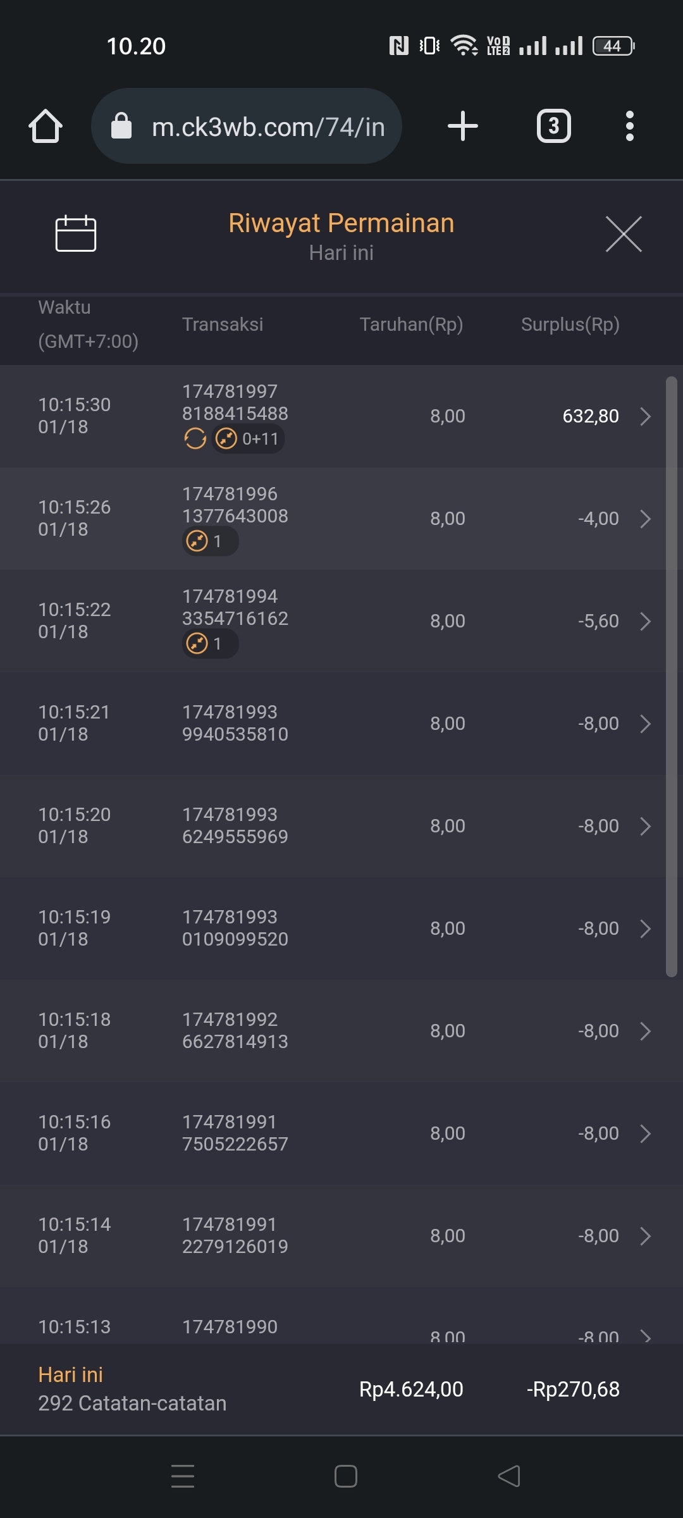Click the spin badge on 10:15:22 row
This screenshot has height=1518, width=683.
pyautogui.click(x=210, y=644)
